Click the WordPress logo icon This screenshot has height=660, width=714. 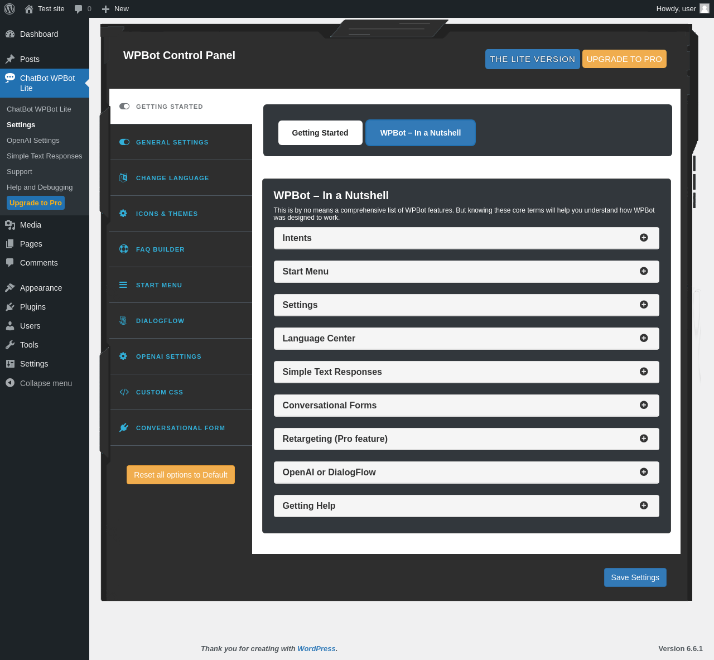point(9,9)
